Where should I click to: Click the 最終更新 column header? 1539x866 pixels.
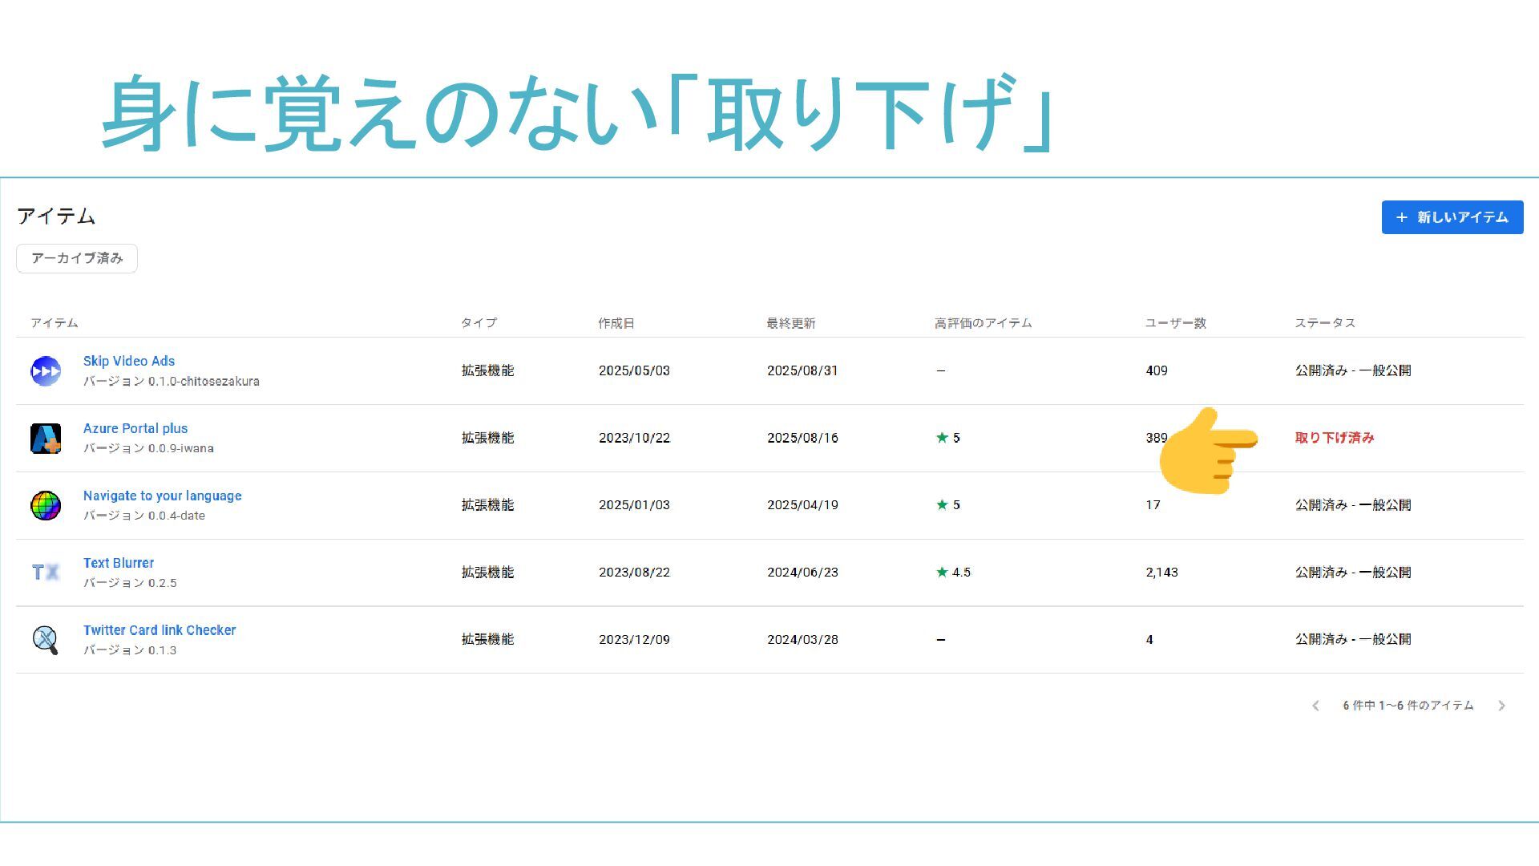coord(790,323)
